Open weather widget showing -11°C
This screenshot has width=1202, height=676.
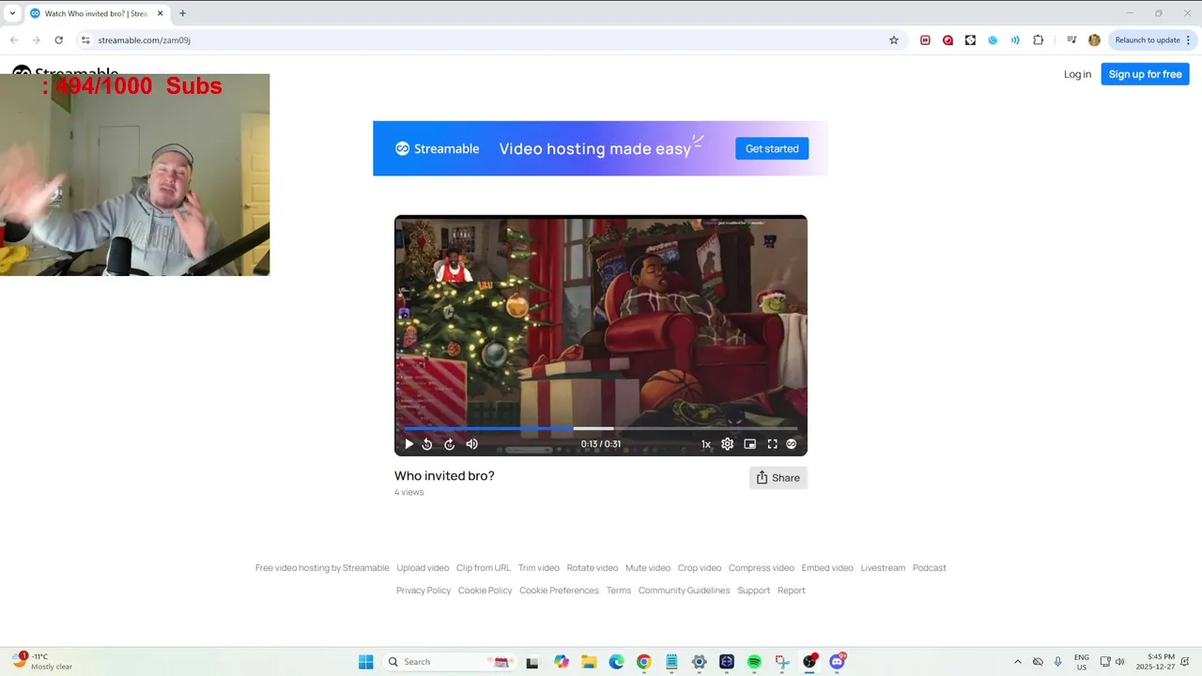click(x=42, y=662)
